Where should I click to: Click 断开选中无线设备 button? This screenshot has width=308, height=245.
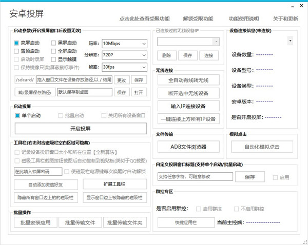pos(188,93)
